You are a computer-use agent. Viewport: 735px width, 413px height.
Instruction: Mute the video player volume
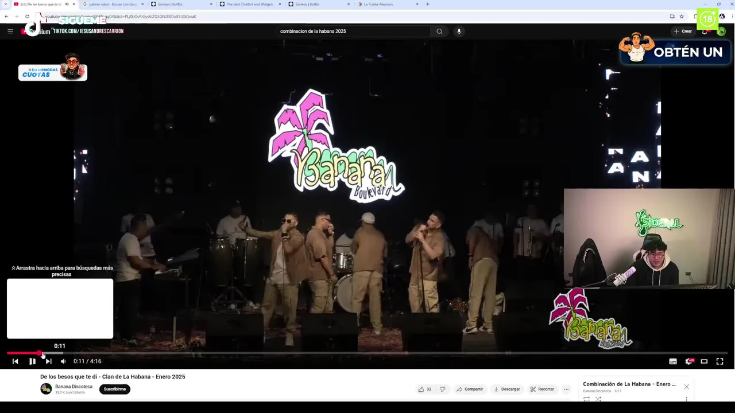[x=63, y=361]
